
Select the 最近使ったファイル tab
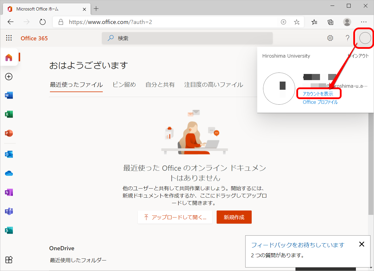pyautogui.click(x=76, y=85)
